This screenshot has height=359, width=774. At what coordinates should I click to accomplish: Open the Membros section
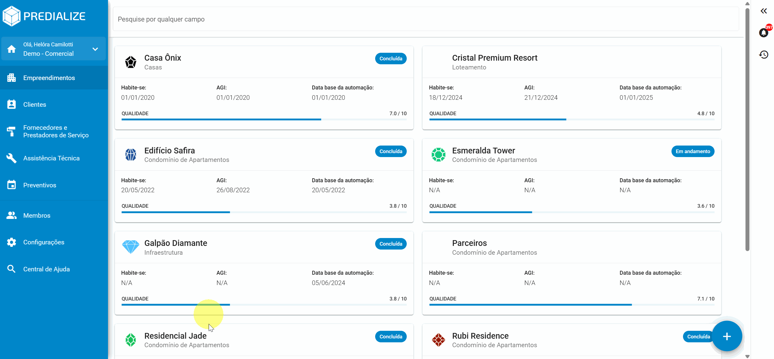click(37, 215)
